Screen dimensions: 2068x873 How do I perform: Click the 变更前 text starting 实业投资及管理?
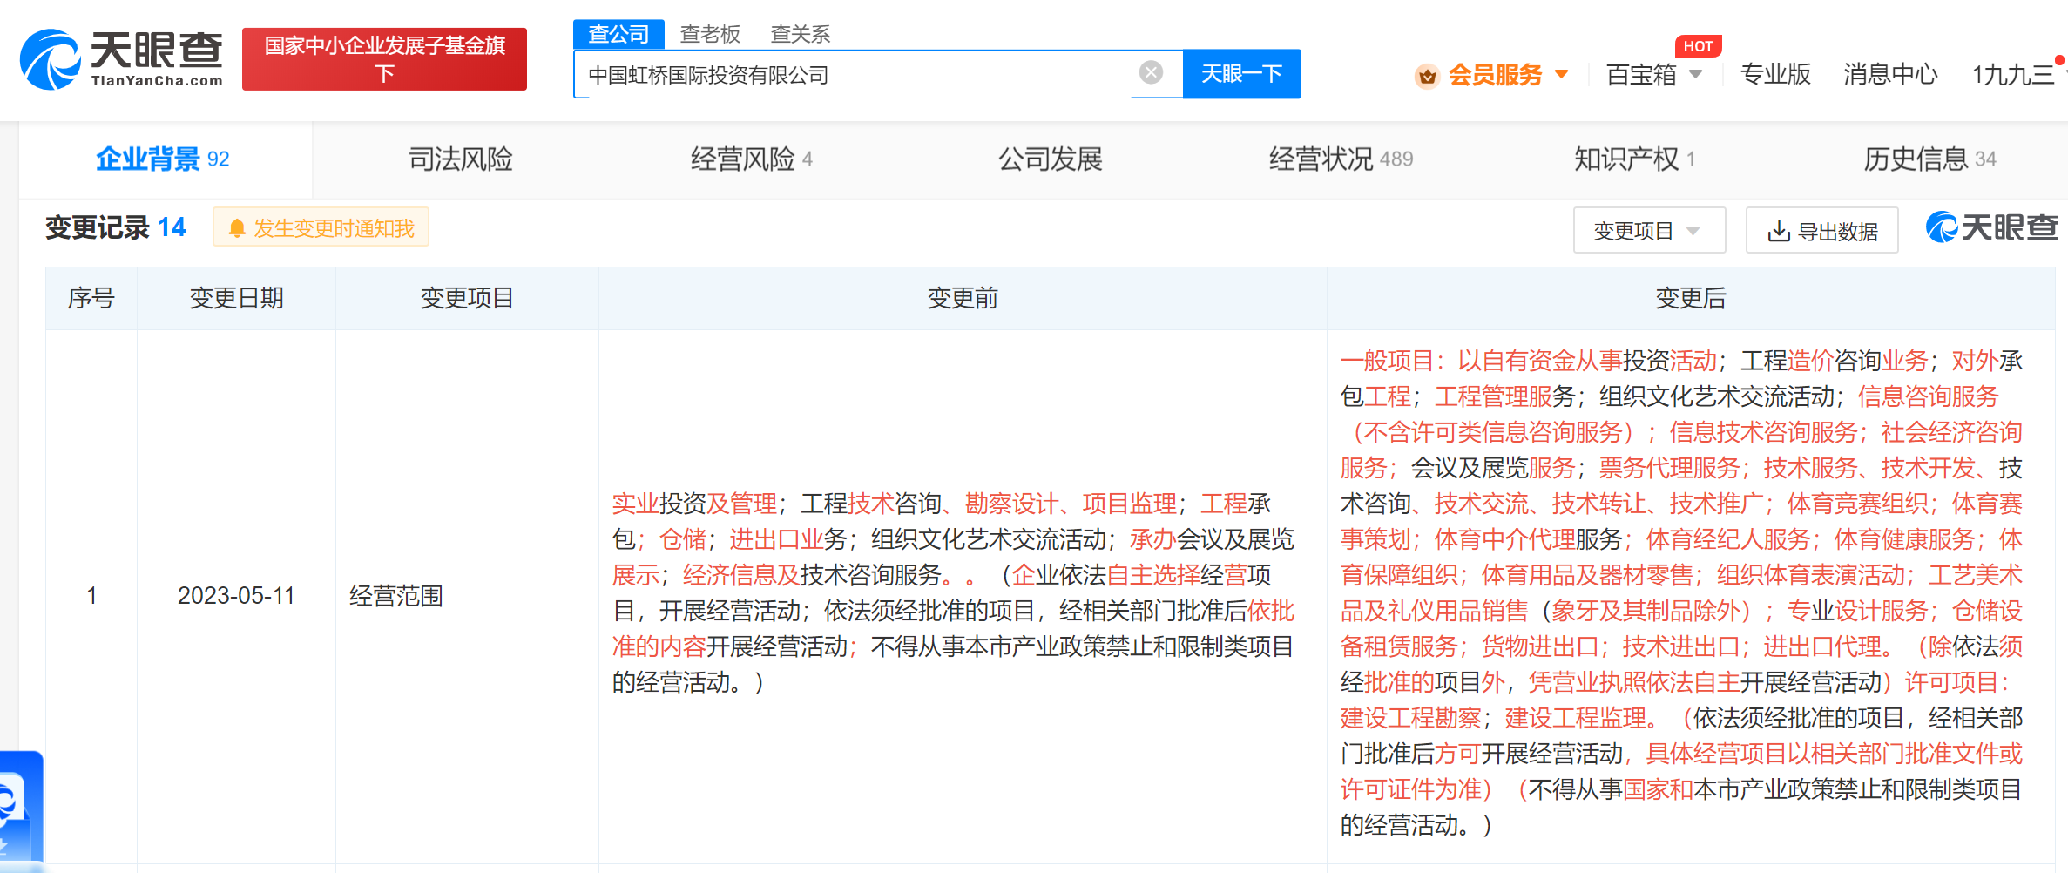pyautogui.click(x=954, y=592)
